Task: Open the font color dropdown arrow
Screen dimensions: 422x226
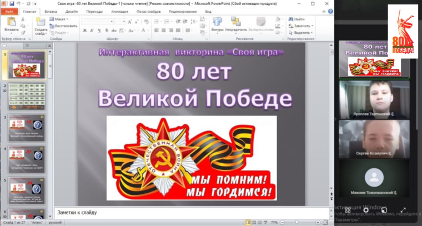Action: point(148,31)
